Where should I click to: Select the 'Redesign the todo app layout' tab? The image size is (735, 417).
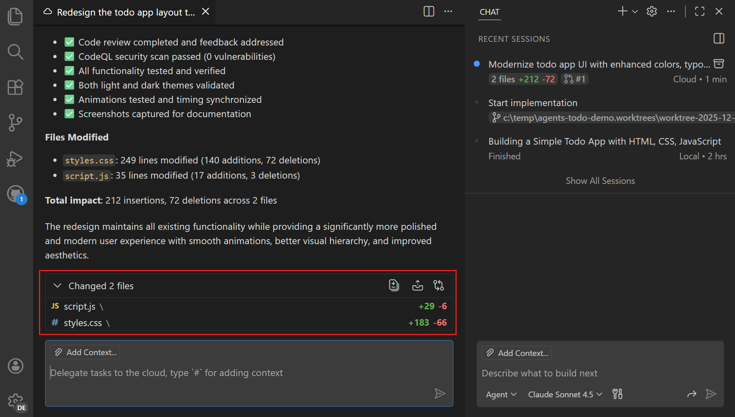123,12
